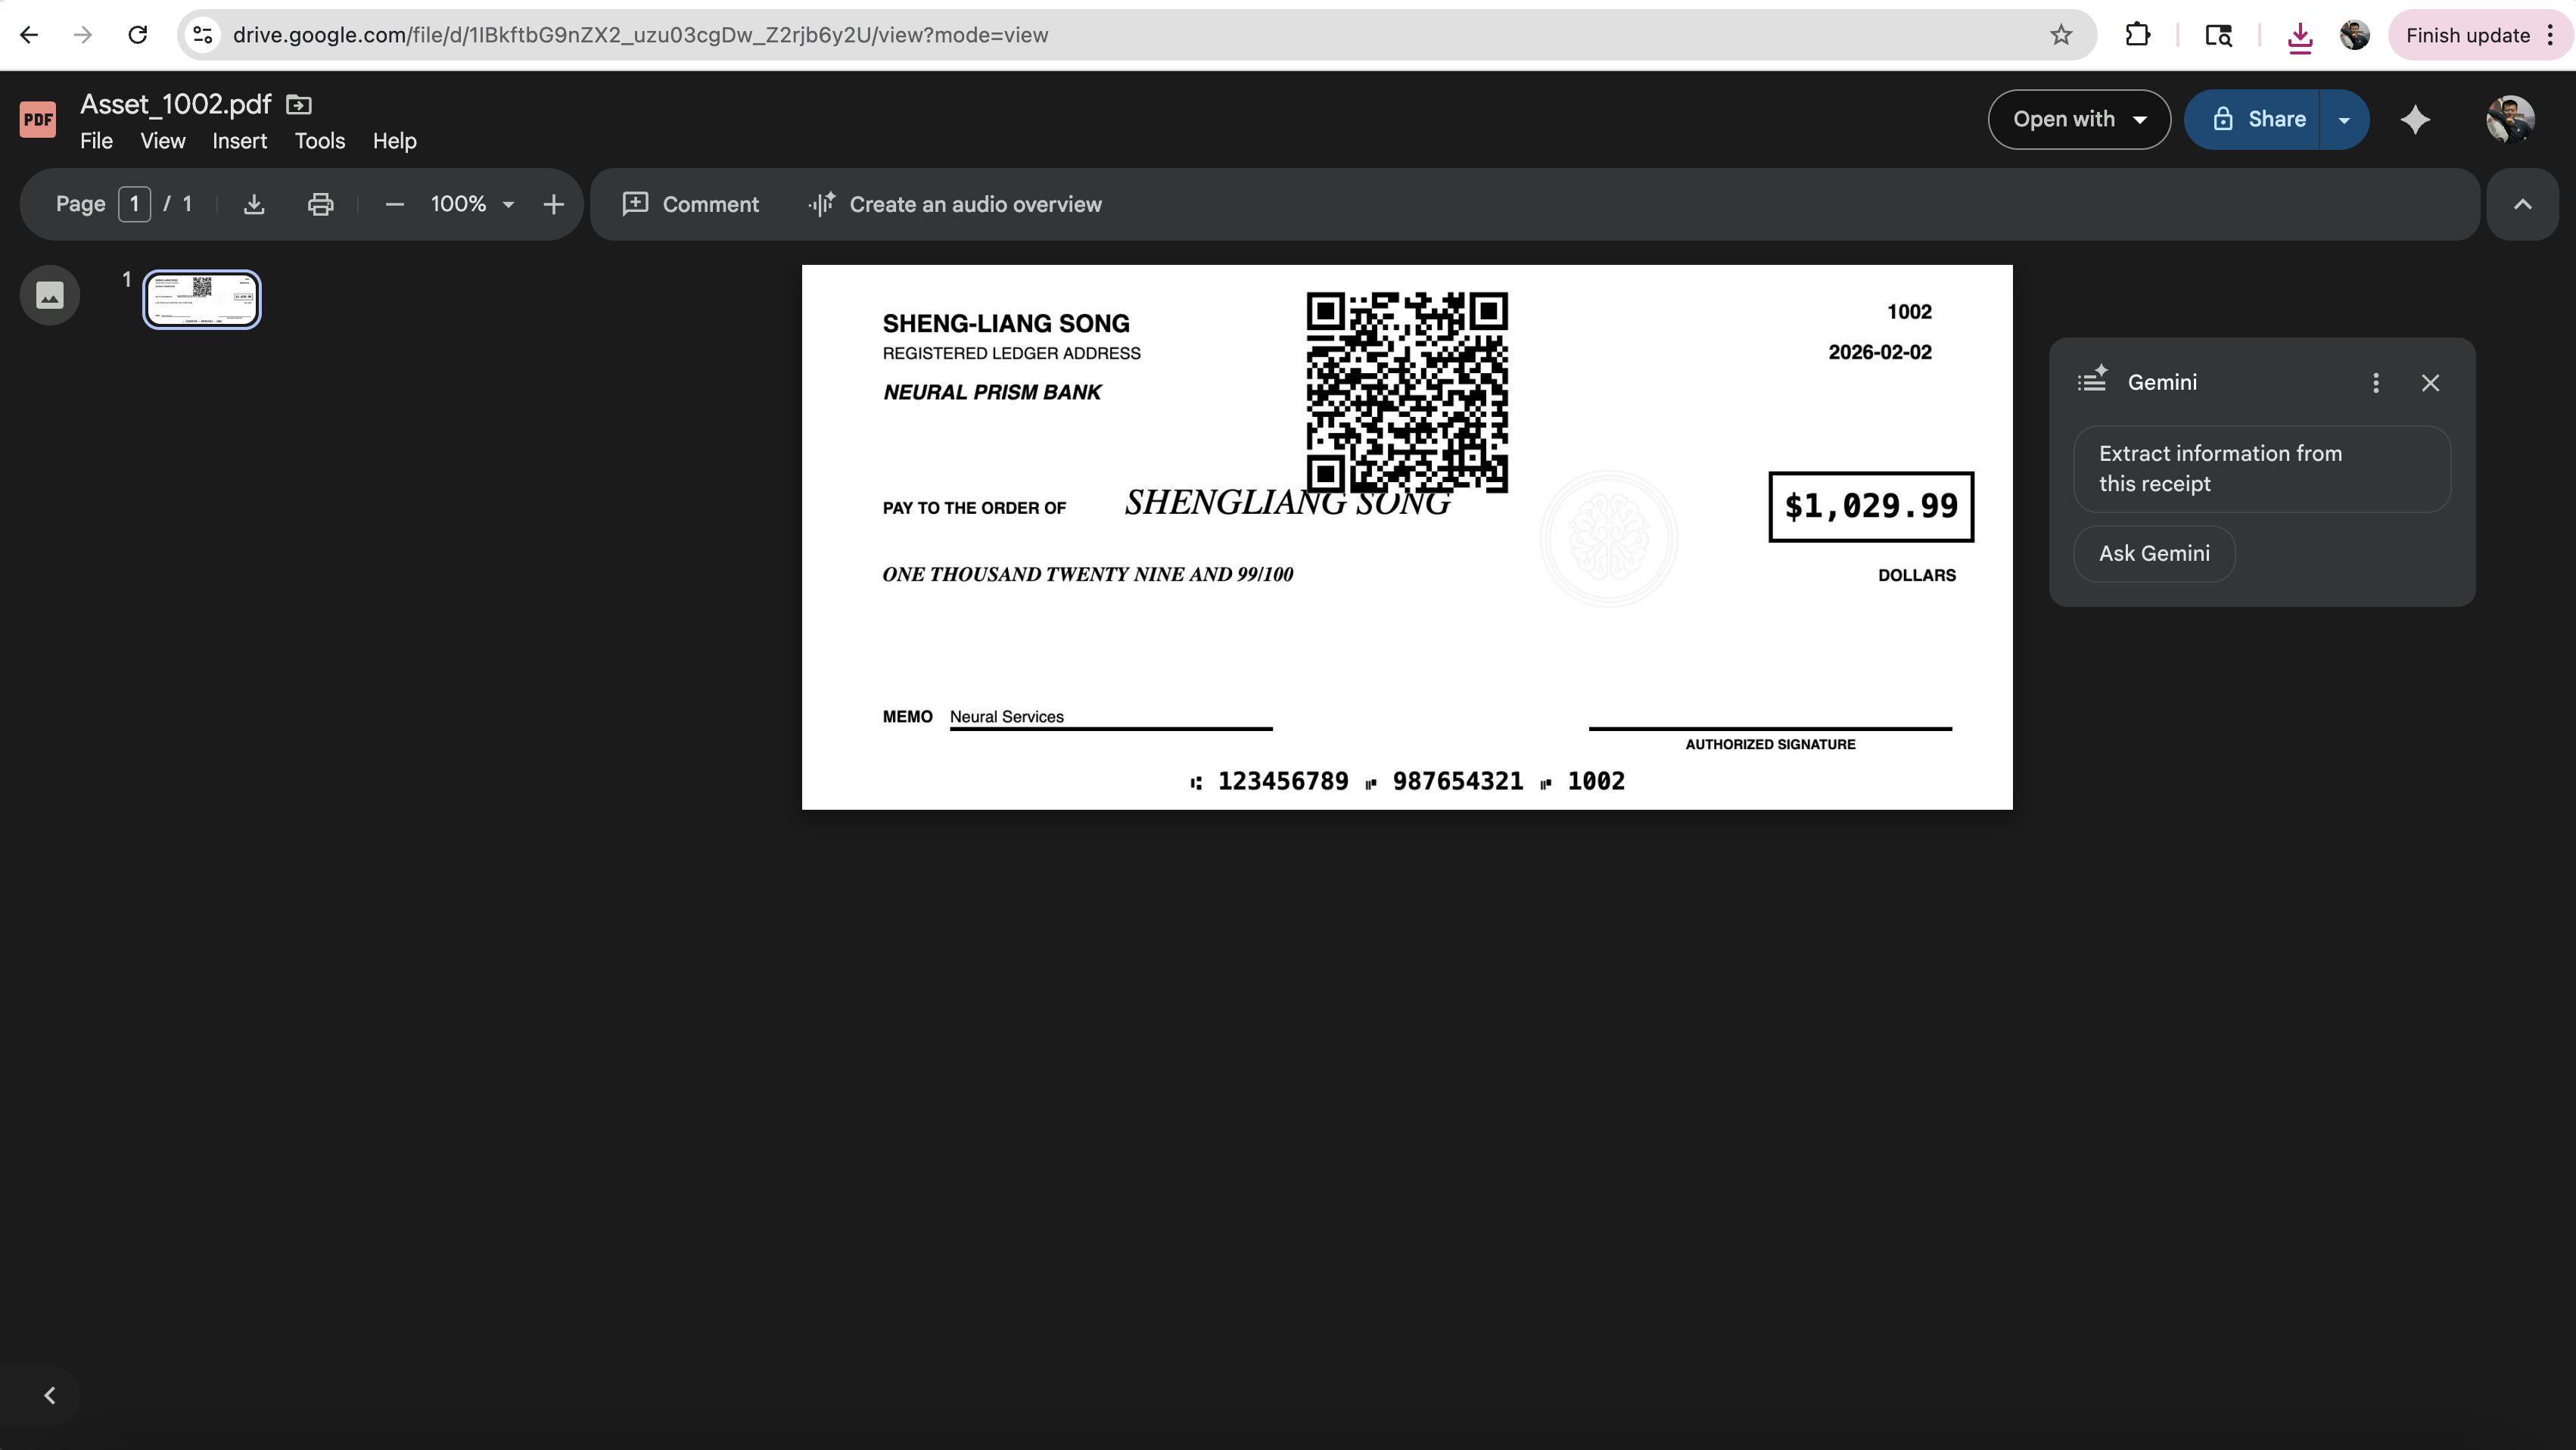Expand the side panel with the left chevron

point(49,1395)
